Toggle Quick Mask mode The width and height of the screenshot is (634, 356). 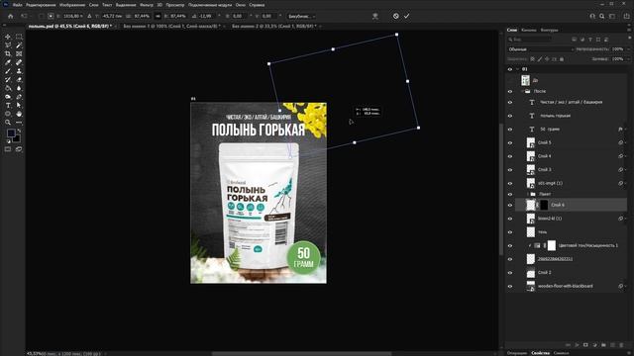pos(8,149)
